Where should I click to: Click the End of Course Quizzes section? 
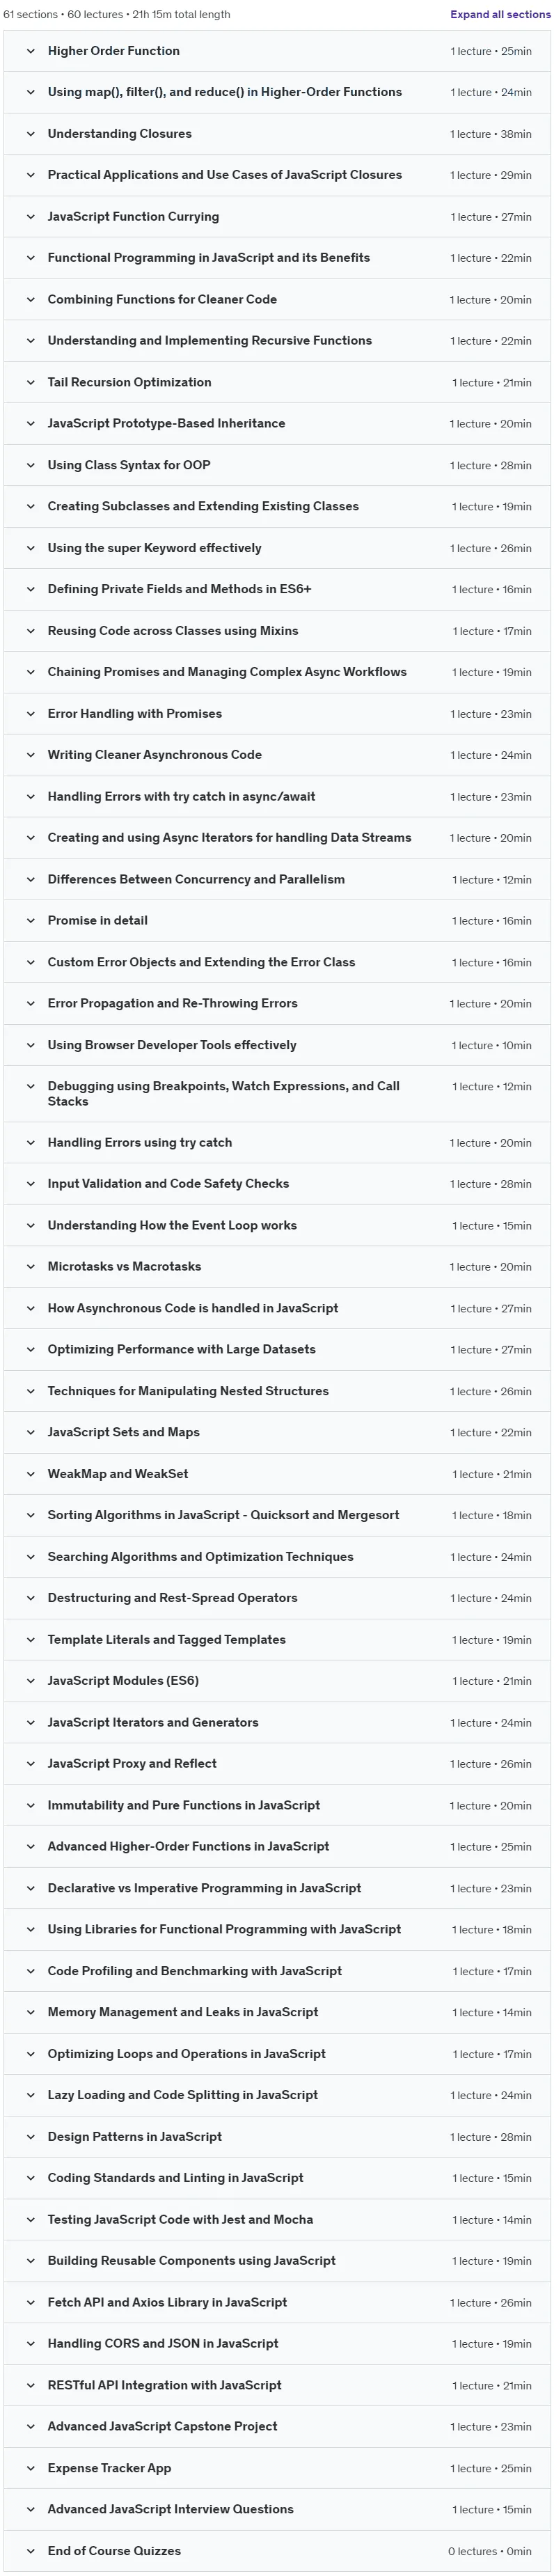click(277, 2551)
